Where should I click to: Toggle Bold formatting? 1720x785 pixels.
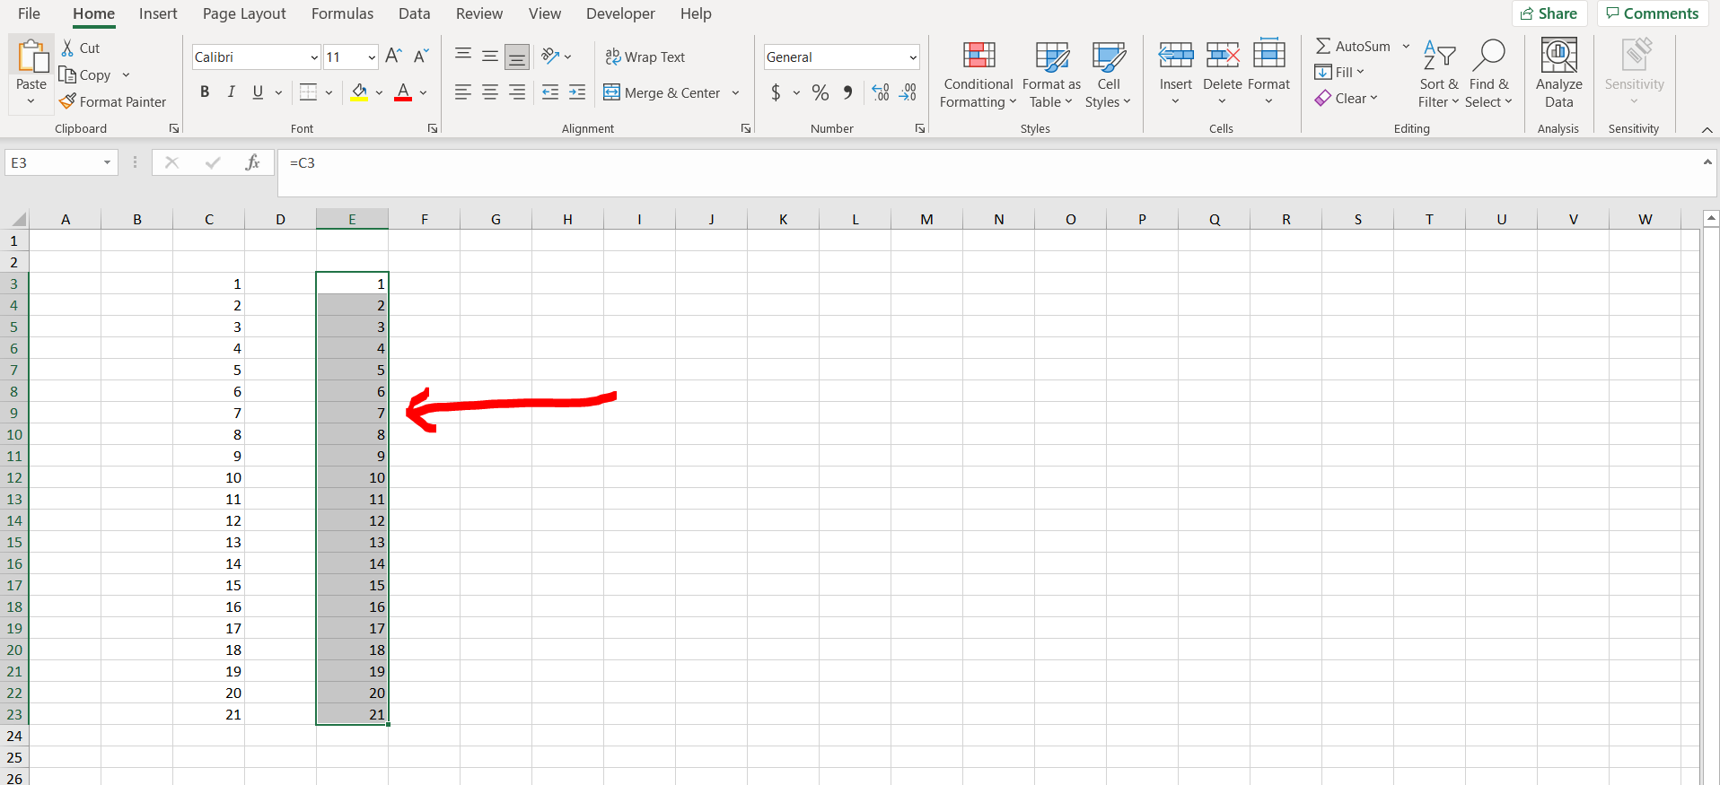(x=205, y=92)
